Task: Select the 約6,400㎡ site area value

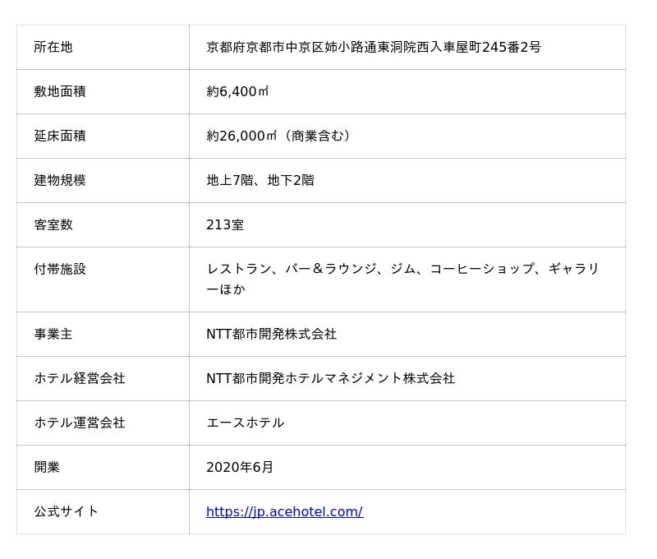Action: [237, 91]
